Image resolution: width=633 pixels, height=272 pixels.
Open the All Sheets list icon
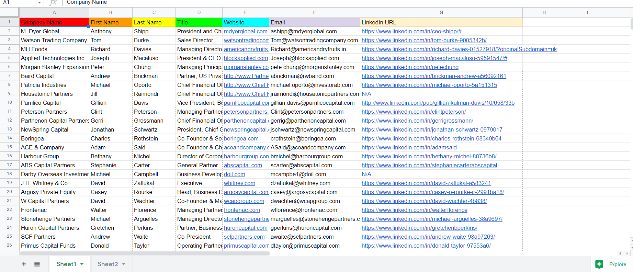(37, 264)
